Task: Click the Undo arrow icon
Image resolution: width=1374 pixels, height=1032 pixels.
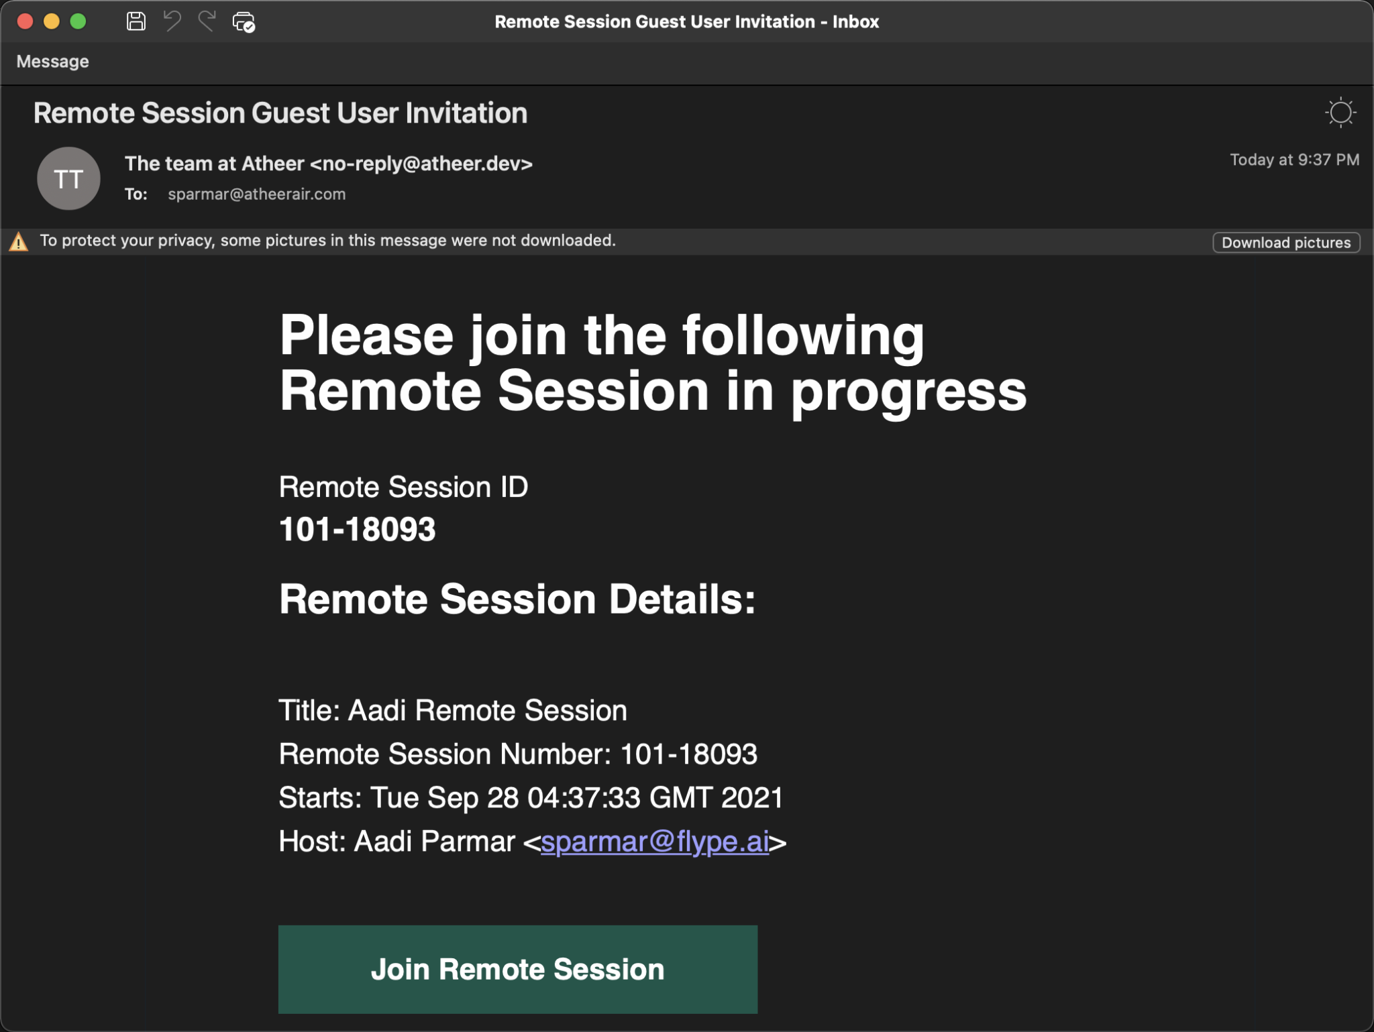Action: pyautogui.click(x=172, y=21)
